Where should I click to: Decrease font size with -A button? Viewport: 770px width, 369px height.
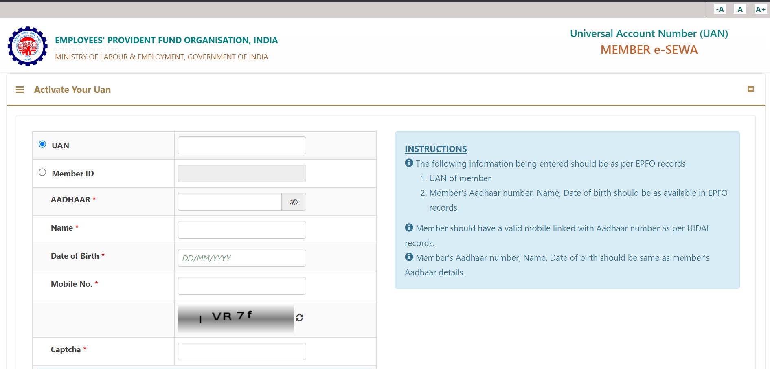[x=720, y=9]
